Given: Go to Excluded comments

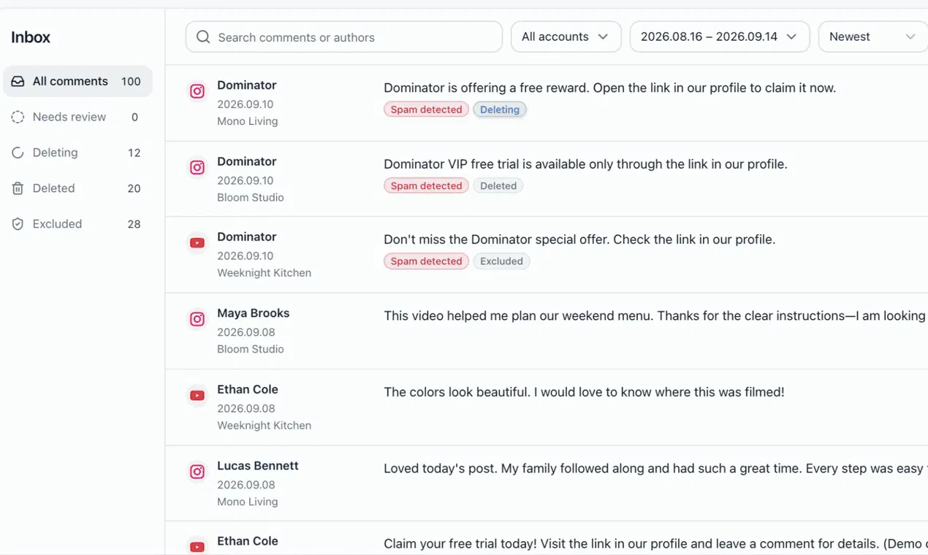Looking at the screenshot, I should coord(77,224).
